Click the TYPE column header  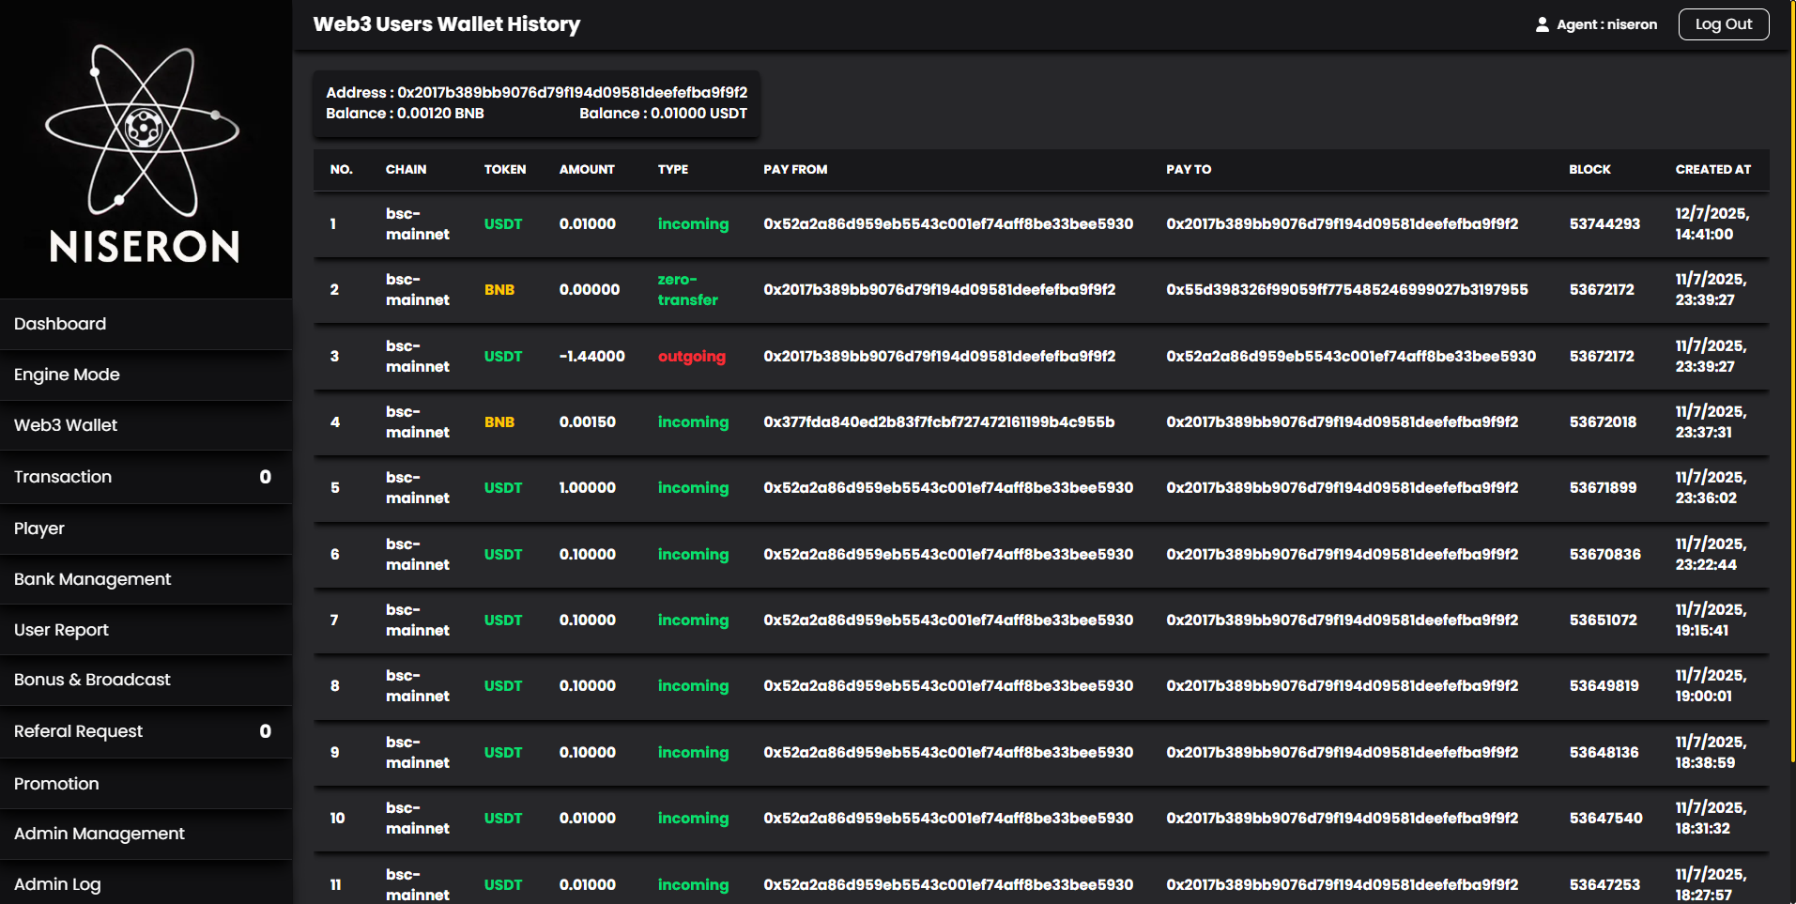pyautogui.click(x=673, y=169)
